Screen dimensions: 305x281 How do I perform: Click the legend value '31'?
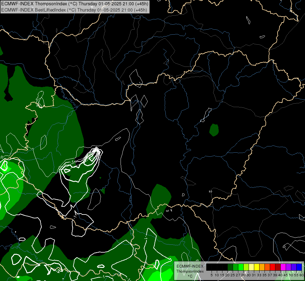(x=254, y=275)
